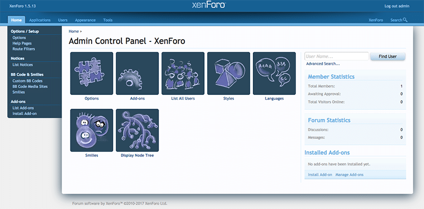Switch to the Home tab

tap(16, 20)
